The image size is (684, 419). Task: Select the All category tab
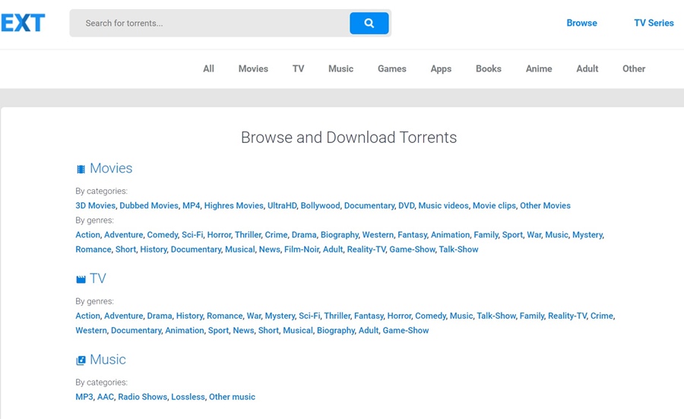click(x=208, y=68)
